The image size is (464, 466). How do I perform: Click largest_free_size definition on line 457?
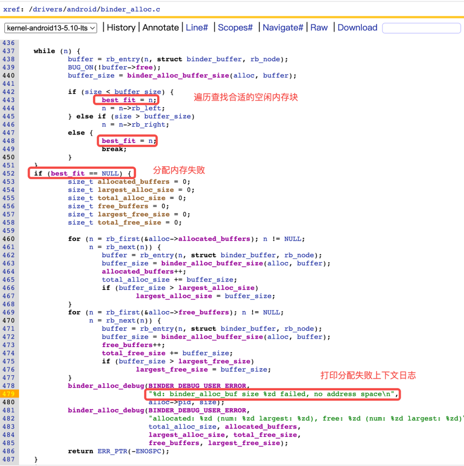pyautogui.click(x=134, y=214)
